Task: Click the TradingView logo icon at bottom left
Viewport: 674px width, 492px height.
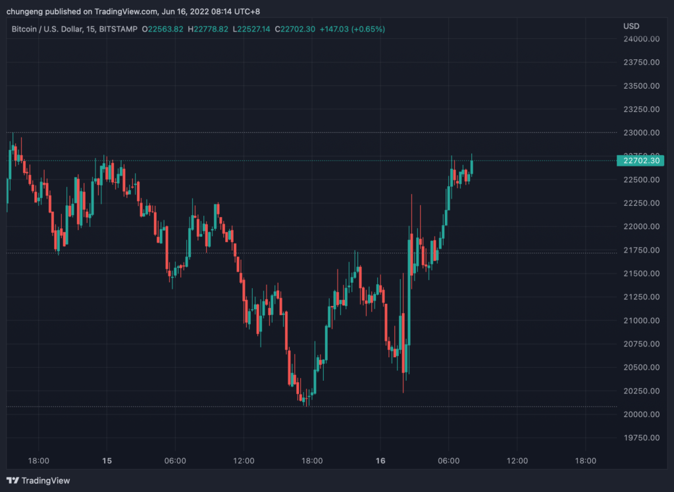Action: pyautogui.click(x=13, y=480)
